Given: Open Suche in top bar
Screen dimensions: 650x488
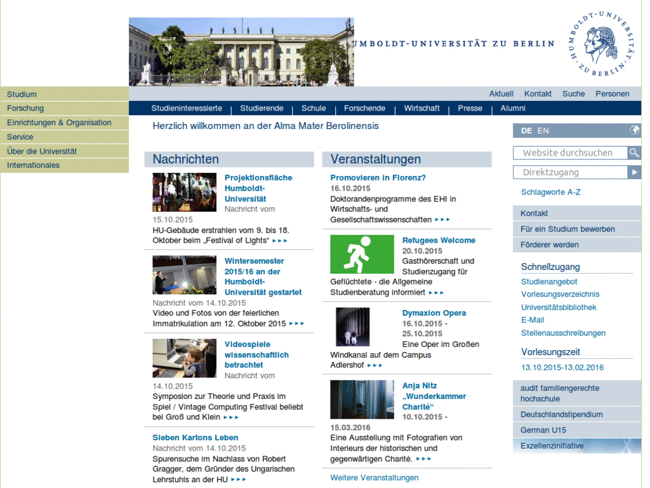Looking at the screenshot, I should pos(573,94).
